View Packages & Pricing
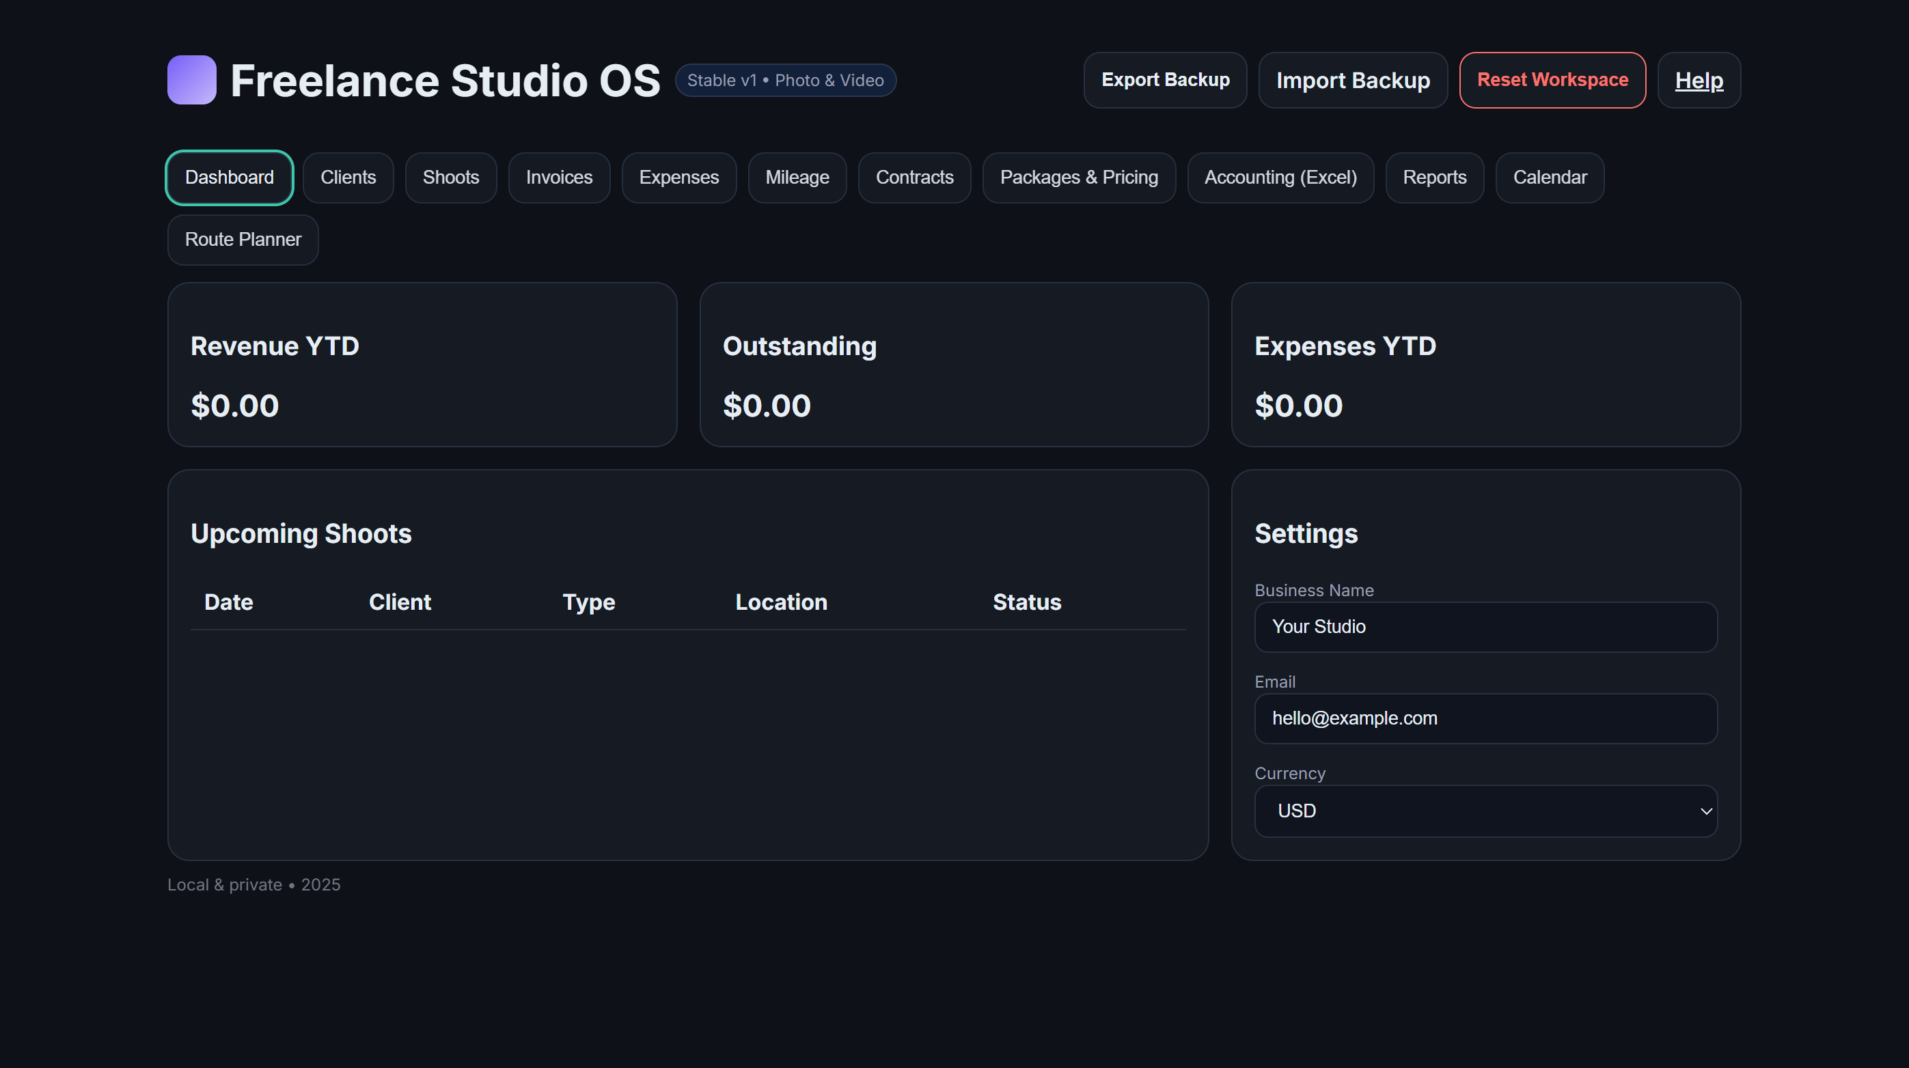 pos(1079,178)
